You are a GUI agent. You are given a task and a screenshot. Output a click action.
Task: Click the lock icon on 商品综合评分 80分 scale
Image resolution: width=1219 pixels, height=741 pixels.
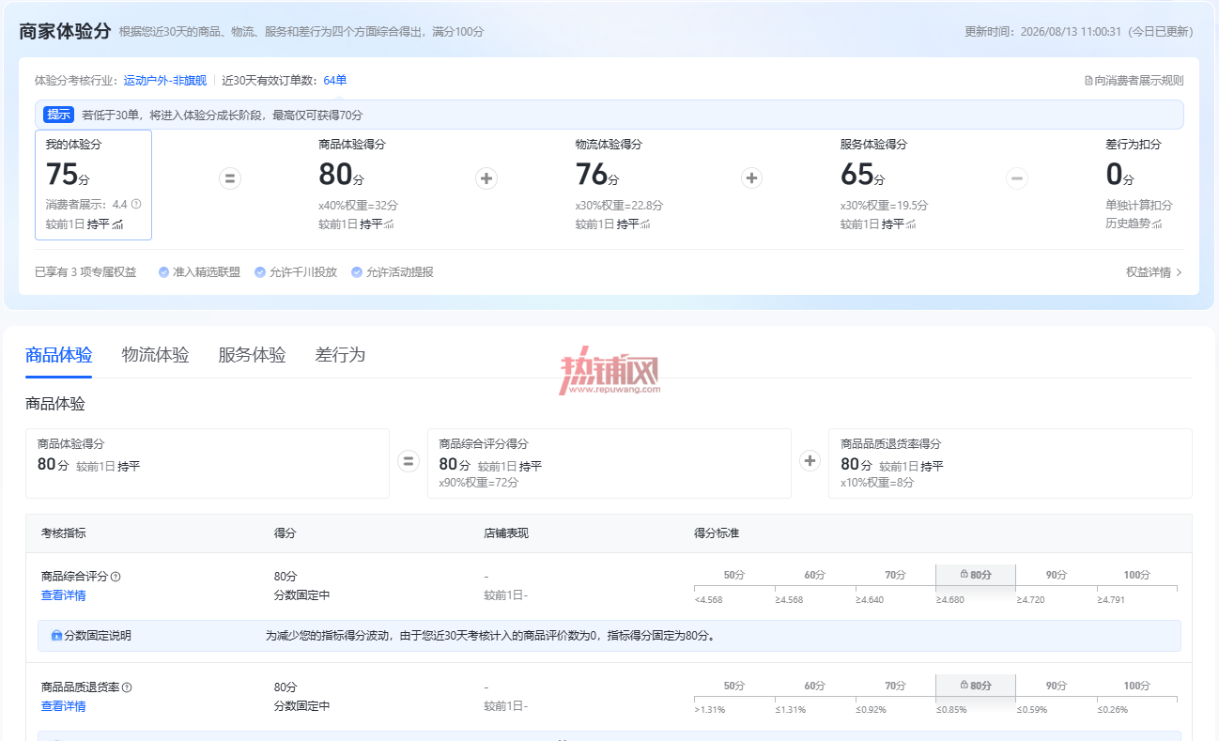pyautogui.click(x=964, y=574)
